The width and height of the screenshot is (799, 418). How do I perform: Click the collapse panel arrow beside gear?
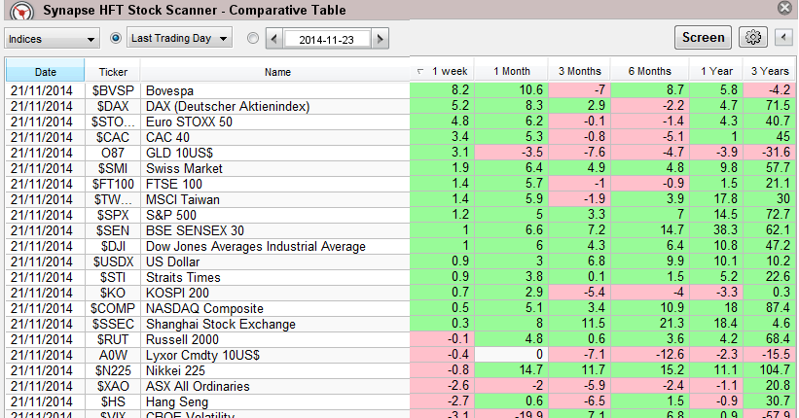(782, 38)
